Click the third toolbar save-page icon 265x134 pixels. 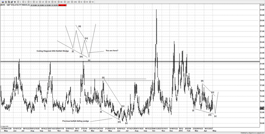click(x=9, y=2)
